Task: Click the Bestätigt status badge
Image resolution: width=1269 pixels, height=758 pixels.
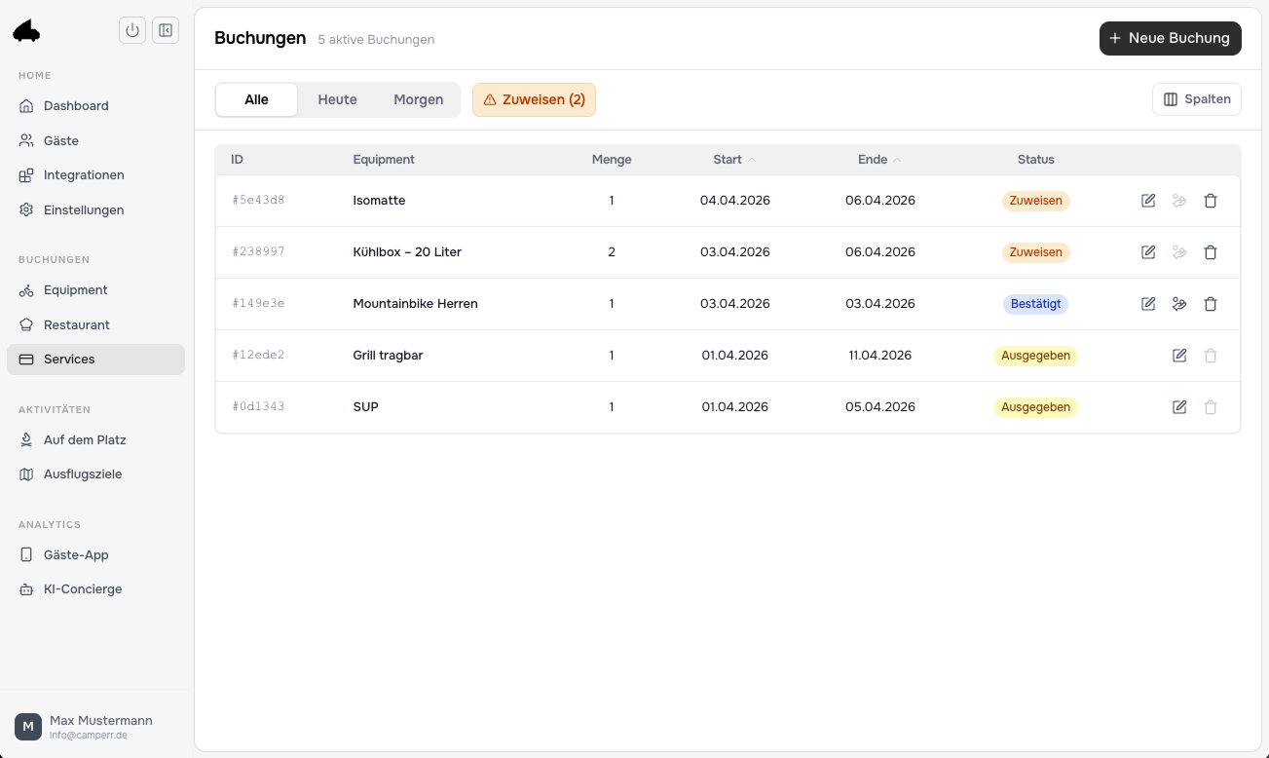Action: pos(1036,304)
